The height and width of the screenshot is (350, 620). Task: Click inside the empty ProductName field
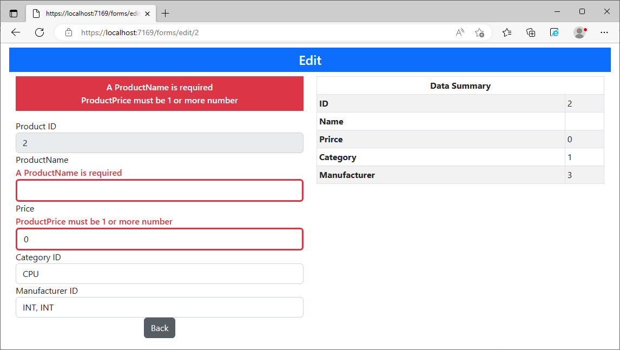point(159,190)
